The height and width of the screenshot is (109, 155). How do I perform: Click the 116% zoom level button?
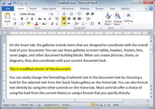[x=116, y=105]
